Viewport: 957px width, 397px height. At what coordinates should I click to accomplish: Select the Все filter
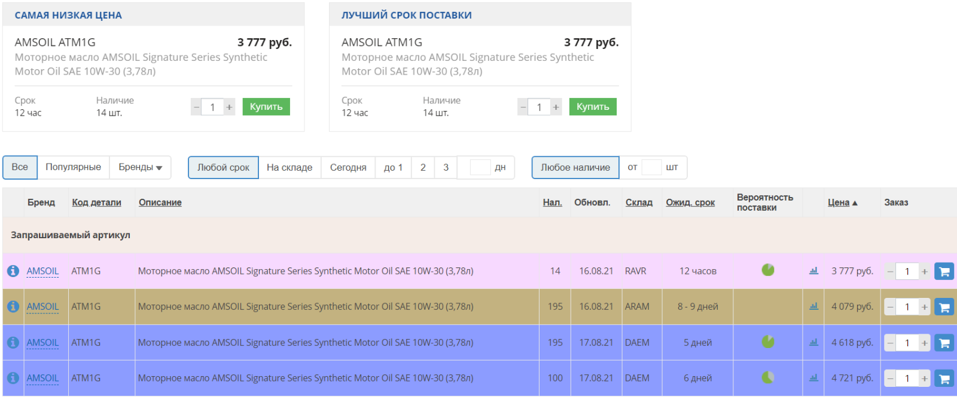tap(20, 167)
